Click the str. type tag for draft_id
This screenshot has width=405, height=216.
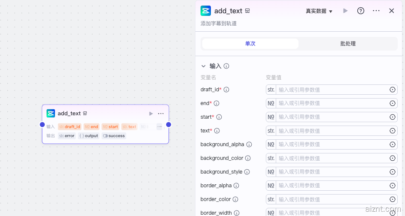point(271,90)
